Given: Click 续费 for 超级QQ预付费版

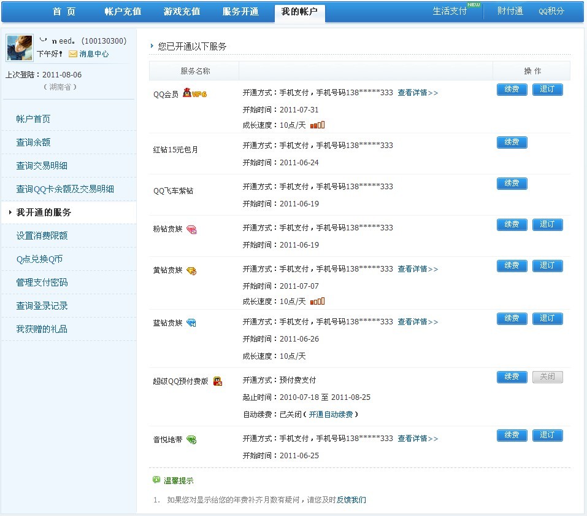Looking at the screenshot, I should pyautogui.click(x=512, y=377).
